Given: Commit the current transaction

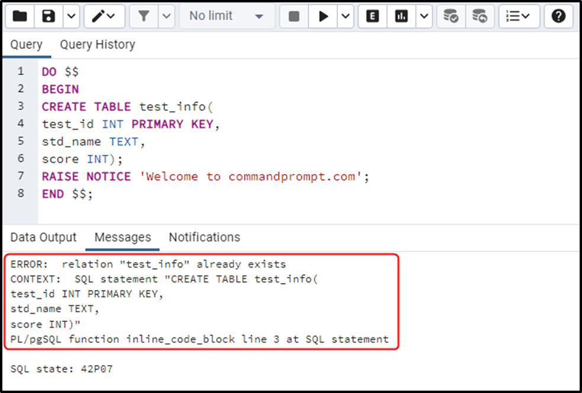Looking at the screenshot, I should [451, 16].
